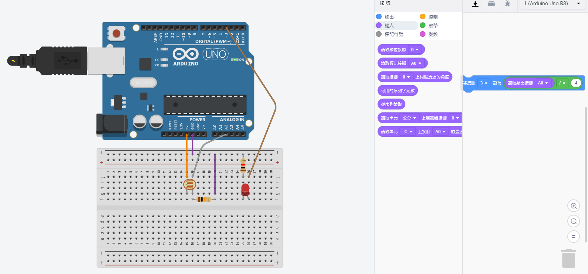The width and height of the screenshot is (588, 274).
Task: Expand the division operator dropdown
Action: point(562,83)
